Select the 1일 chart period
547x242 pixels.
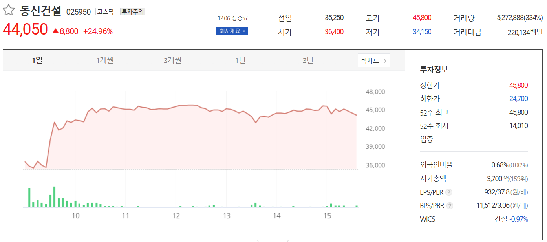(37, 60)
